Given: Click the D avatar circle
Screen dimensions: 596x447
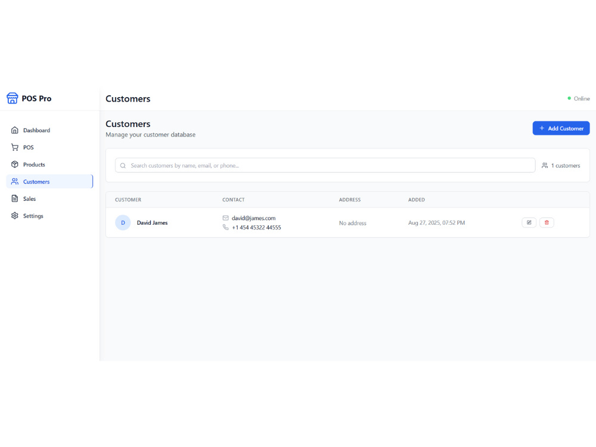Looking at the screenshot, I should click(x=123, y=222).
